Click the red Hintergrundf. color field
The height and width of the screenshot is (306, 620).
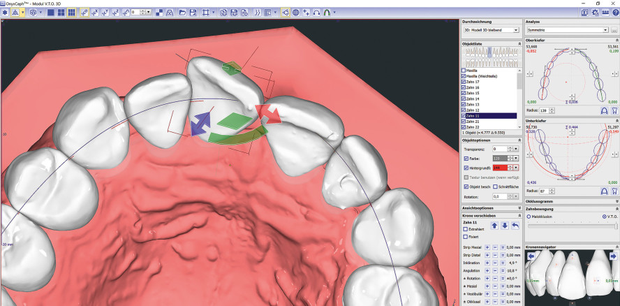tap(500, 168)
